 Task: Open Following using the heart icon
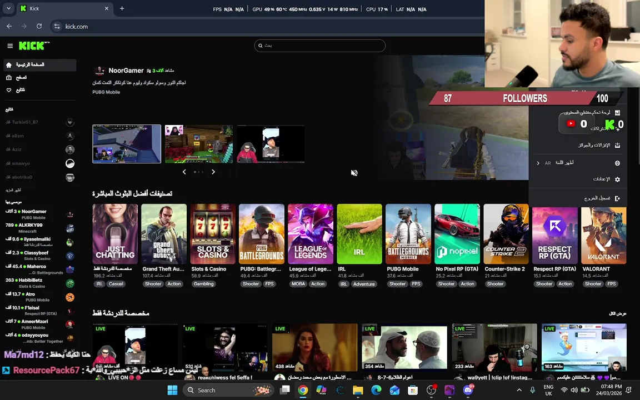8,90
